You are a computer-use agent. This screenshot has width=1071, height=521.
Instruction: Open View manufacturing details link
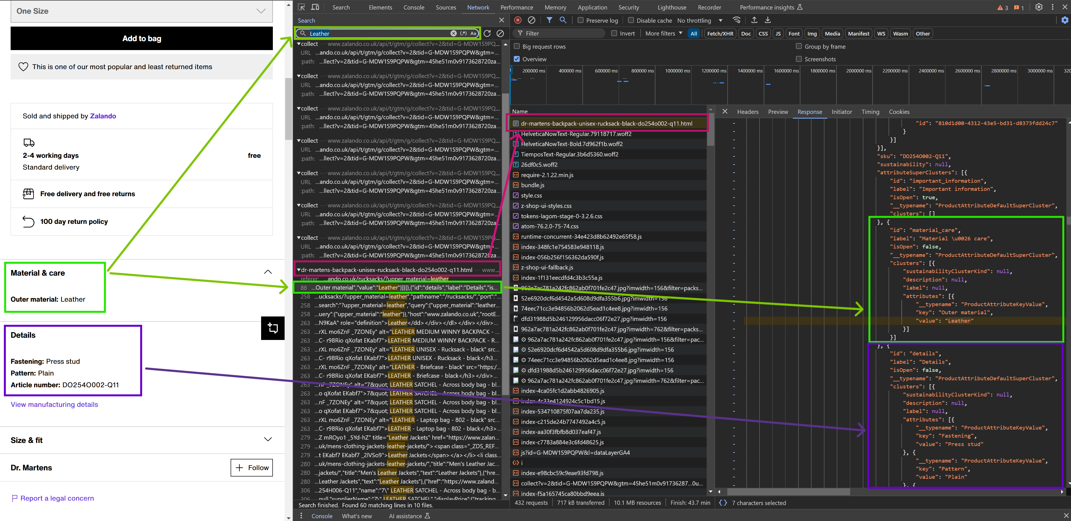(54, 404)
